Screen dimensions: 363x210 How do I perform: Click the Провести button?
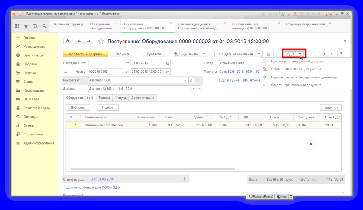154,54
